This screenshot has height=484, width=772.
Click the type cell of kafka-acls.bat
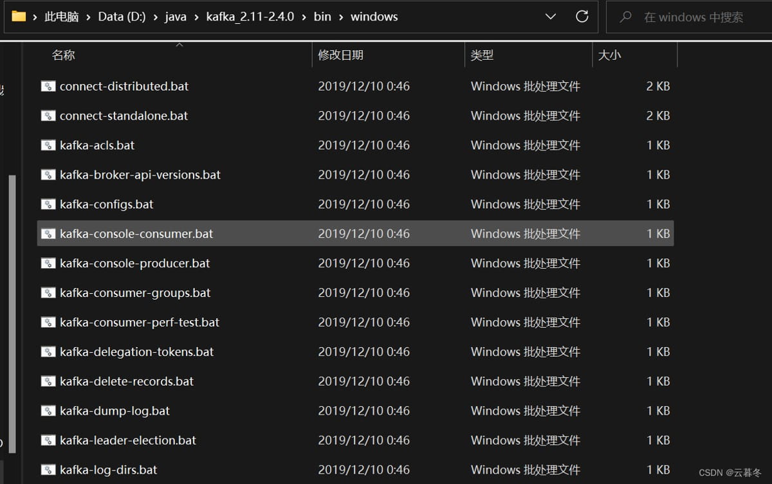click(526, 145)
